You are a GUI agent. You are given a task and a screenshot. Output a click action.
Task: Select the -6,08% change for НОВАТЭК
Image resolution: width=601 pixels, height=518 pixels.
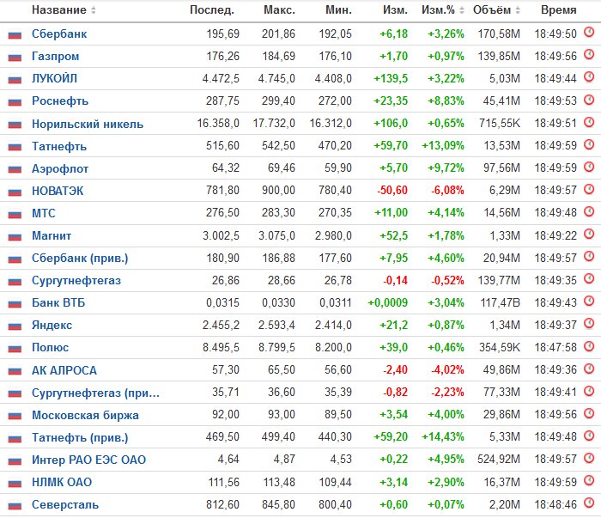[x=447, y=190]
